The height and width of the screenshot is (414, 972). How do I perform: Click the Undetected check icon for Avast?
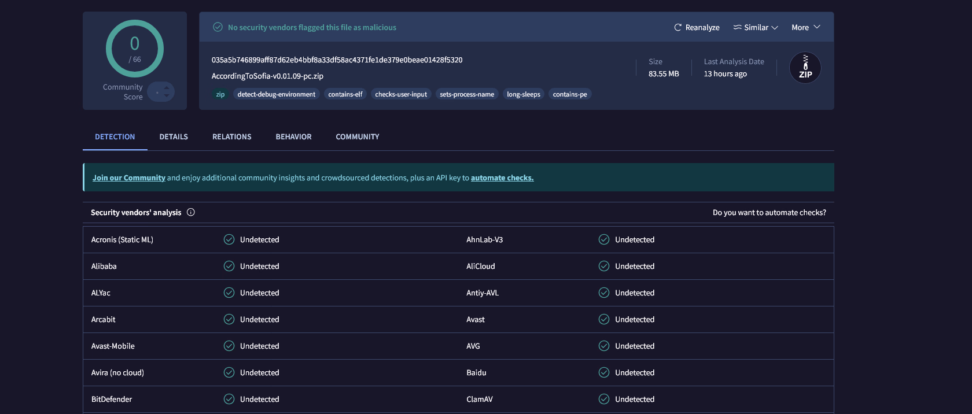(x=604, y=319)
